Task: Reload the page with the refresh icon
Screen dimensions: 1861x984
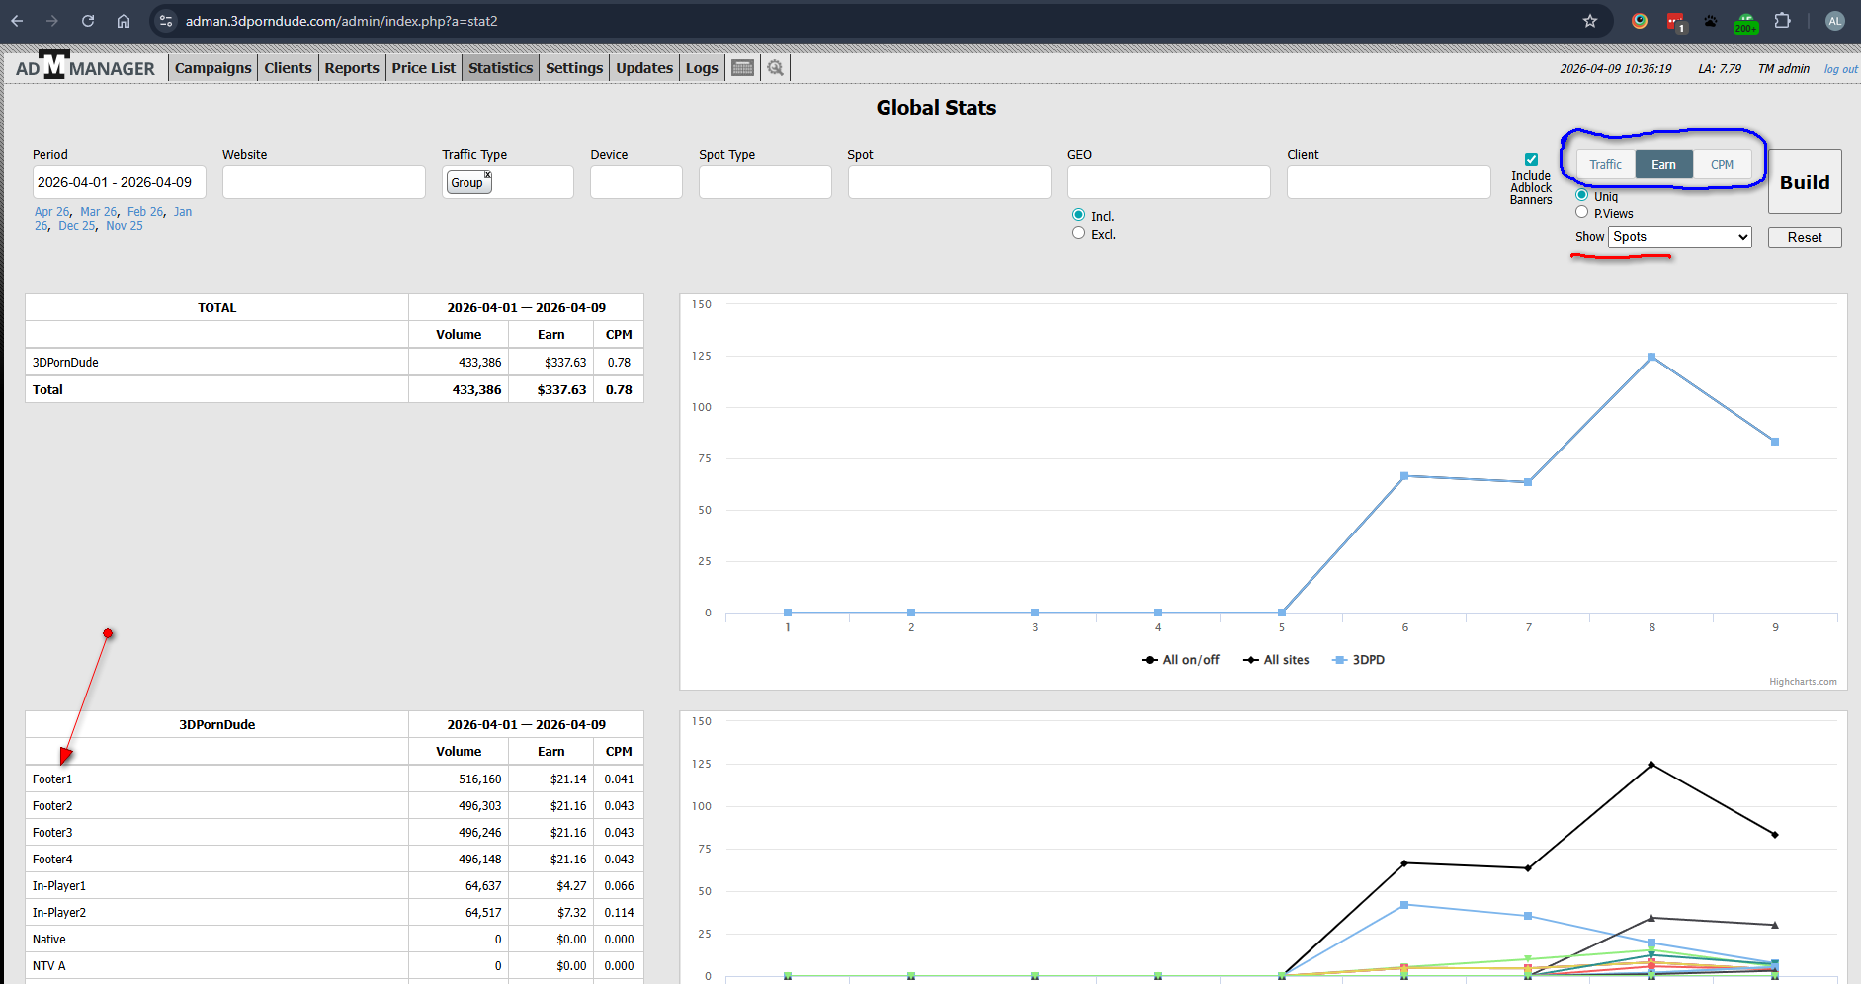Action: 88,21
